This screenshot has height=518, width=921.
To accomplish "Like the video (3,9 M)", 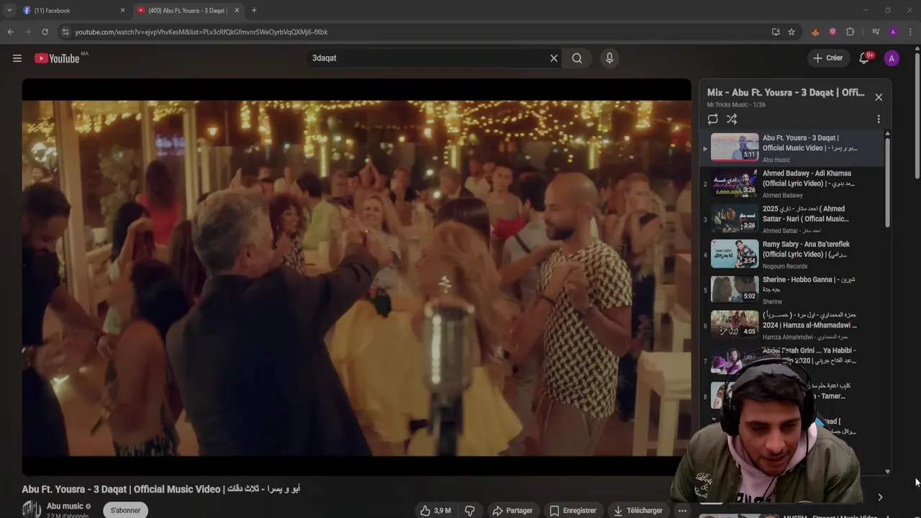I will pyautogui.click(x=436, y=511).
